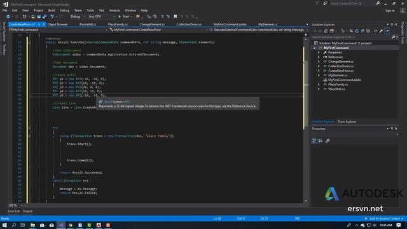407x229 pixels.
Task: Click the Mail taskbar icon
Action: point(52,225)
